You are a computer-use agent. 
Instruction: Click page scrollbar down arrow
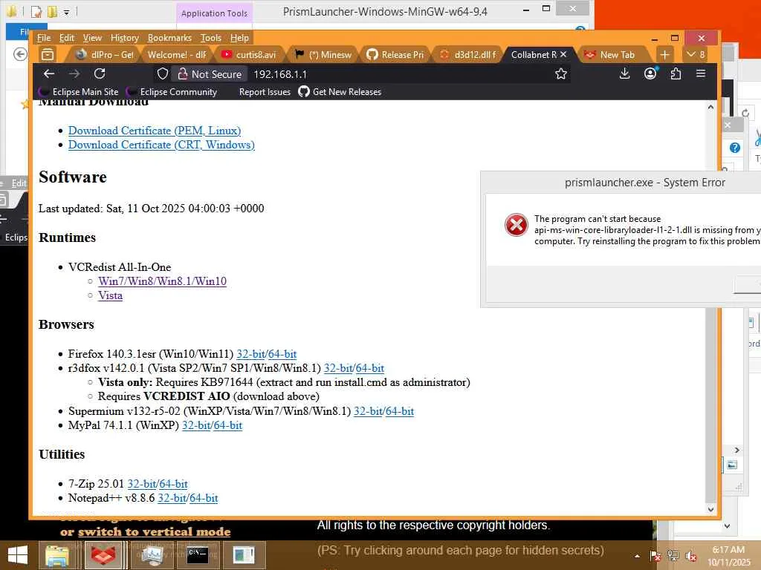coord(710,509)
